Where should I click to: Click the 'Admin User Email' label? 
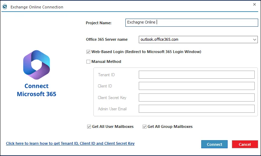[112, 109]
